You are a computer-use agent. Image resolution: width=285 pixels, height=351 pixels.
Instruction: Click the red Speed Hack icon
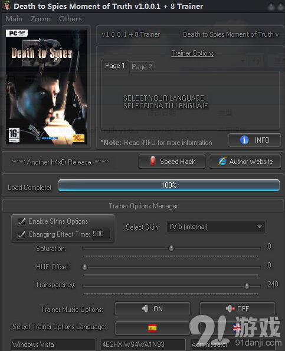[153, 161]
